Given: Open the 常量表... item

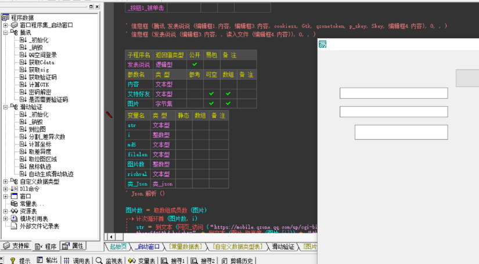Looking at the screenshot, I should 32,204.
